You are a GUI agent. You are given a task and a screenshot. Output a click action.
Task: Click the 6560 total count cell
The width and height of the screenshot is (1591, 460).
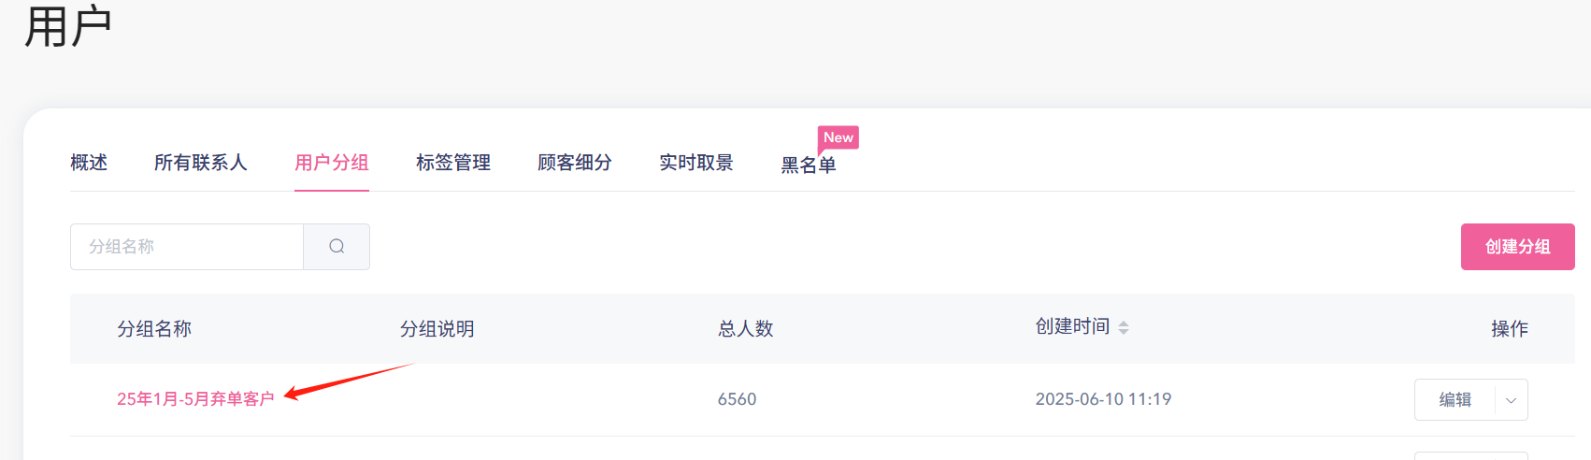pyautogui.click(x=737, y=399)
